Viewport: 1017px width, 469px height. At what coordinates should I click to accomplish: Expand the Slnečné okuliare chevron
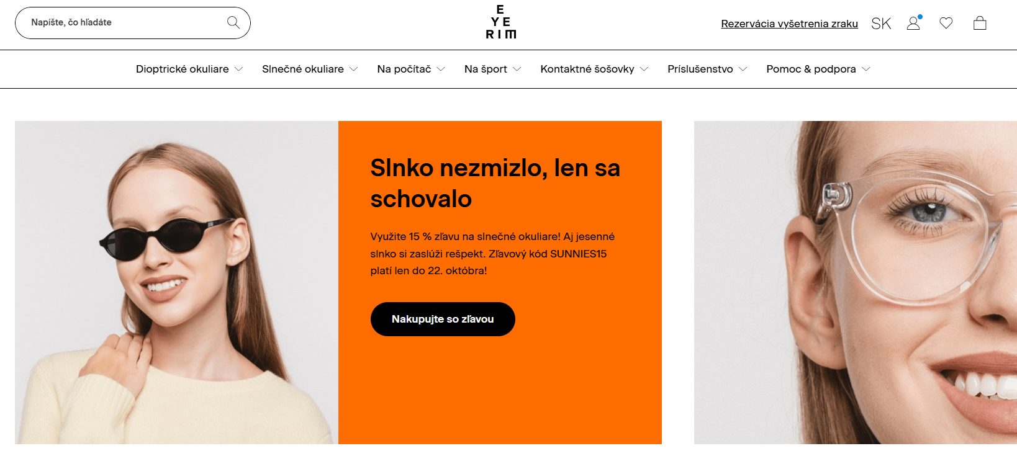pos(354,69)
